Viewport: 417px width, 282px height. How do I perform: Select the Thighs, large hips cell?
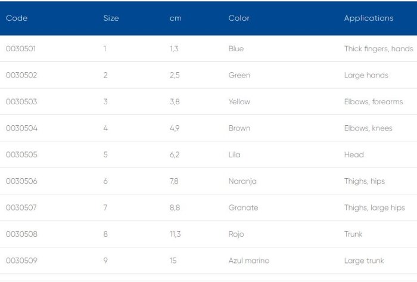click(374, 207)
